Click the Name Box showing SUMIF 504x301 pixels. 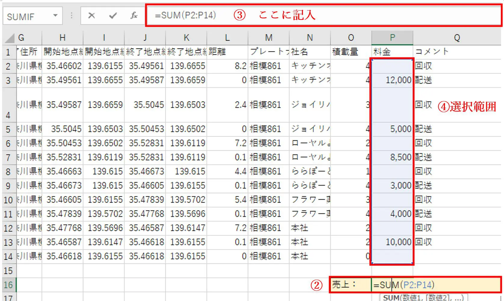point(27,16)
